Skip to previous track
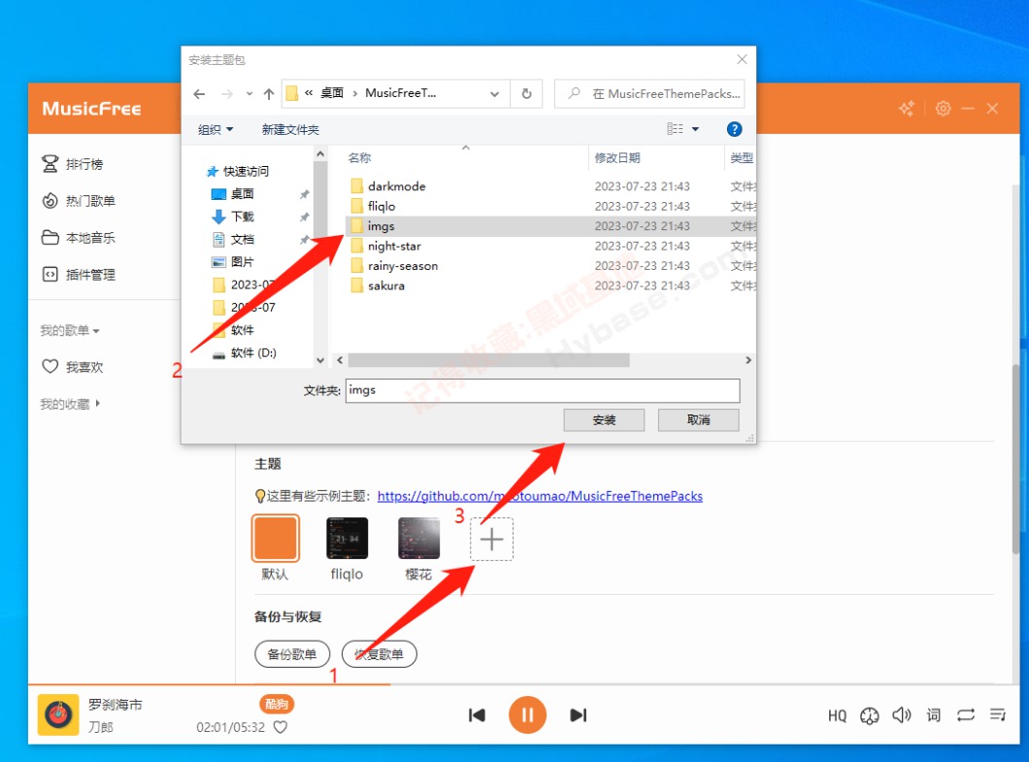The height and width of the screenshot is (762, 1029). click(477, 714)
